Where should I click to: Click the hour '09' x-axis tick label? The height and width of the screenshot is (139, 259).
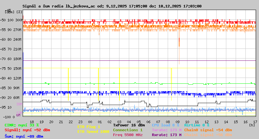(x=177, y=122)
